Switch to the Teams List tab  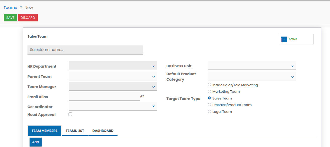[75, 131]
